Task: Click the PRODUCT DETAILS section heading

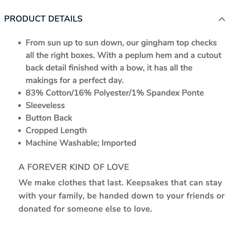Action: (43, 19)
